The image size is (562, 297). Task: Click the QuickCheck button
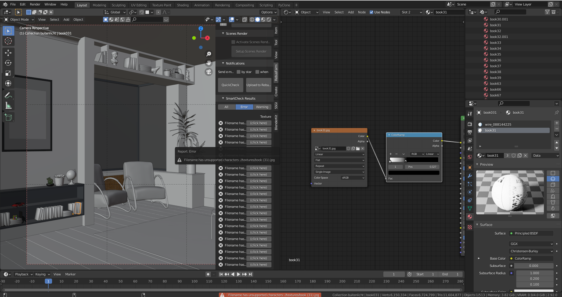pos(231,85)
